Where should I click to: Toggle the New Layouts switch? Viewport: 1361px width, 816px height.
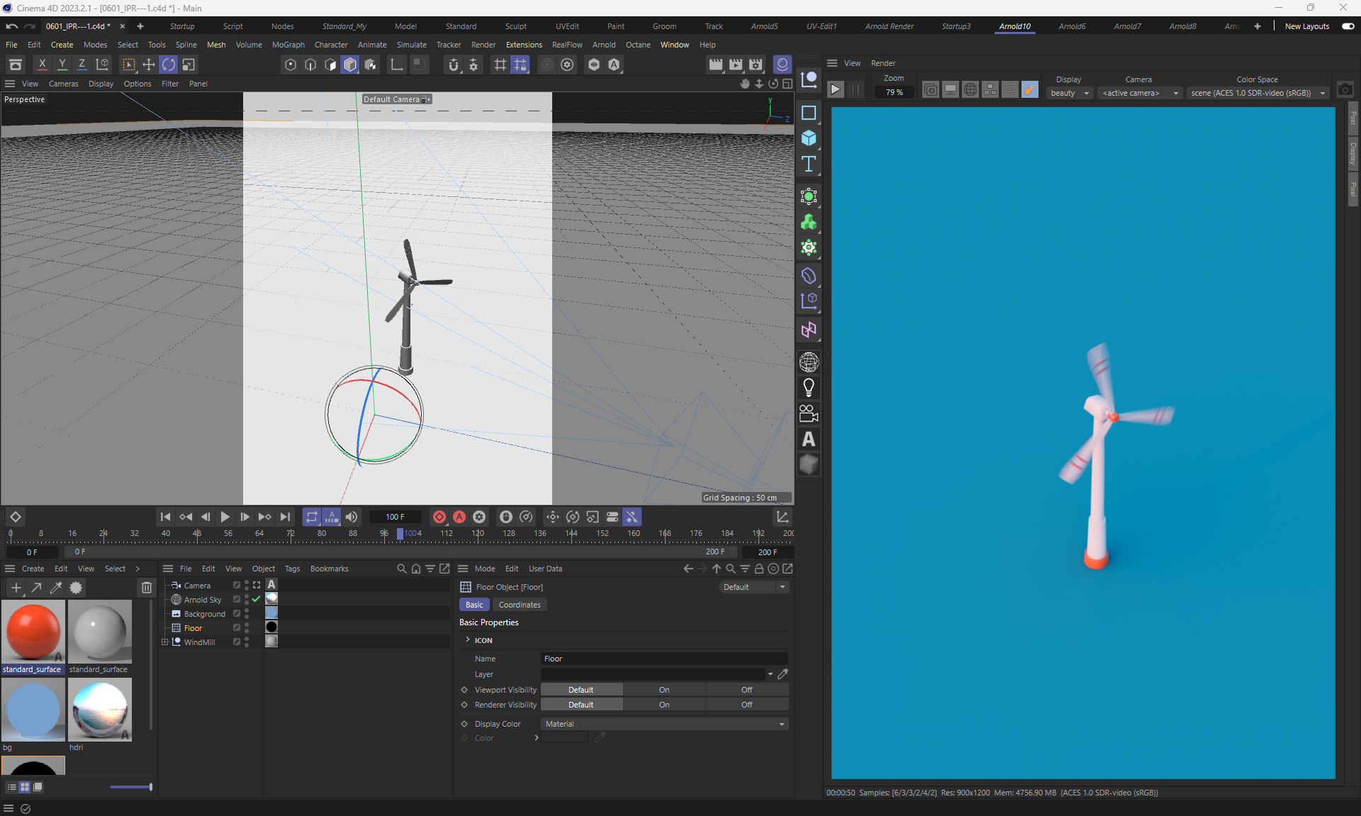[1348, 26]
